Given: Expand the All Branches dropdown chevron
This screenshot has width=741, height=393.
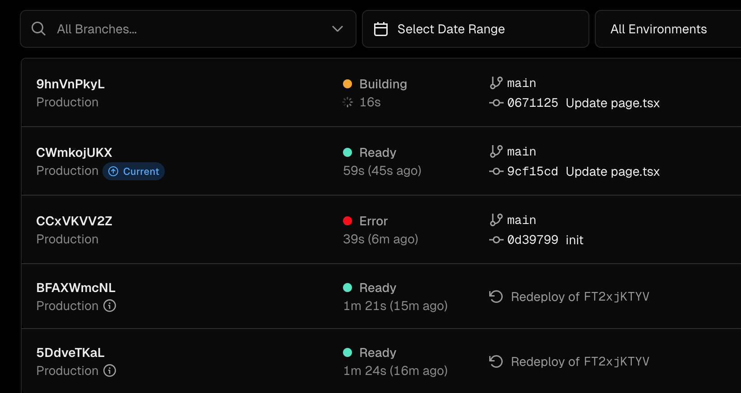Looking at the screenshot, I should tap(338, 29).
